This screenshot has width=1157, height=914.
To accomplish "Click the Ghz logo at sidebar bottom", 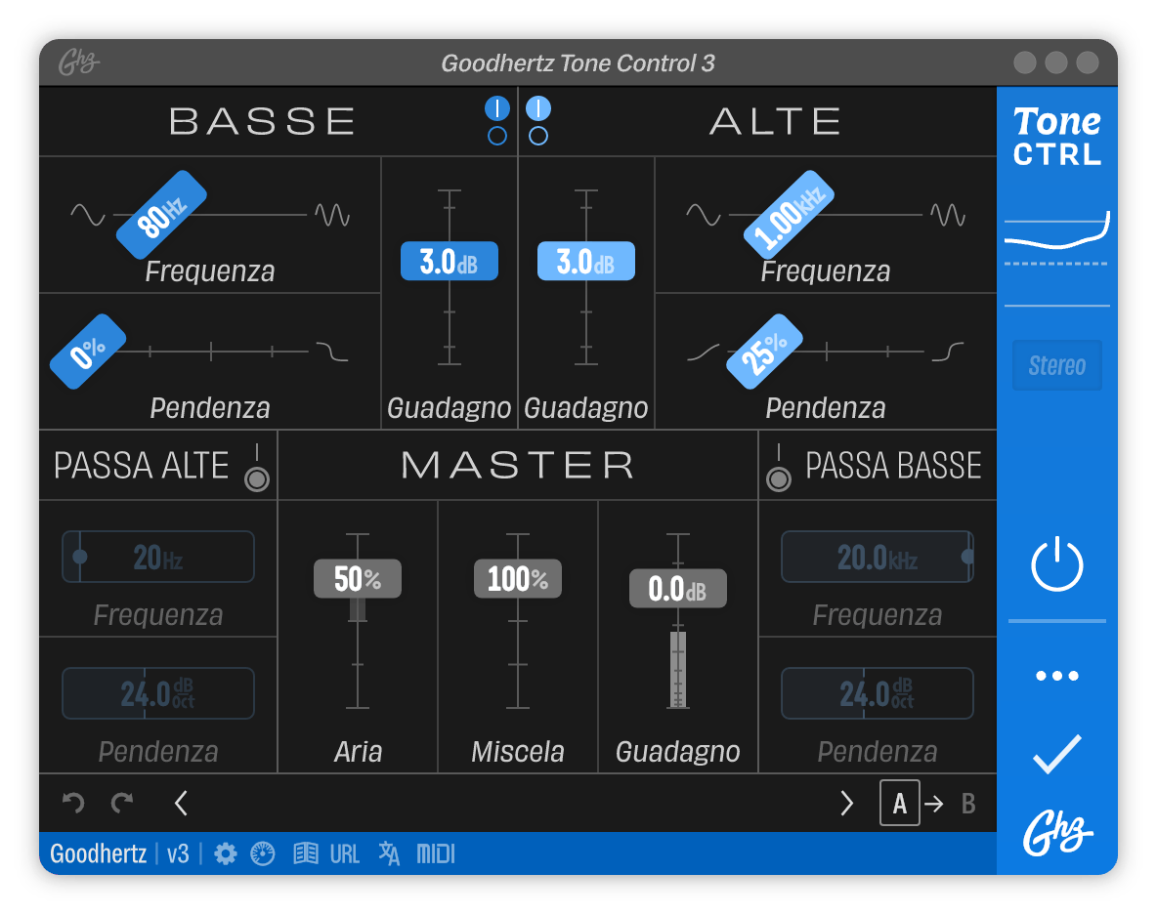I will [1056, 832].
